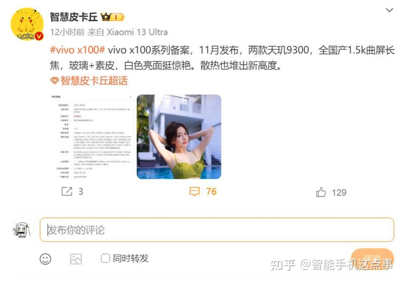This screenshot has width=404, height=281.
Task: Like the post with thumbs-up icon
Action: [x=321, y=192]
